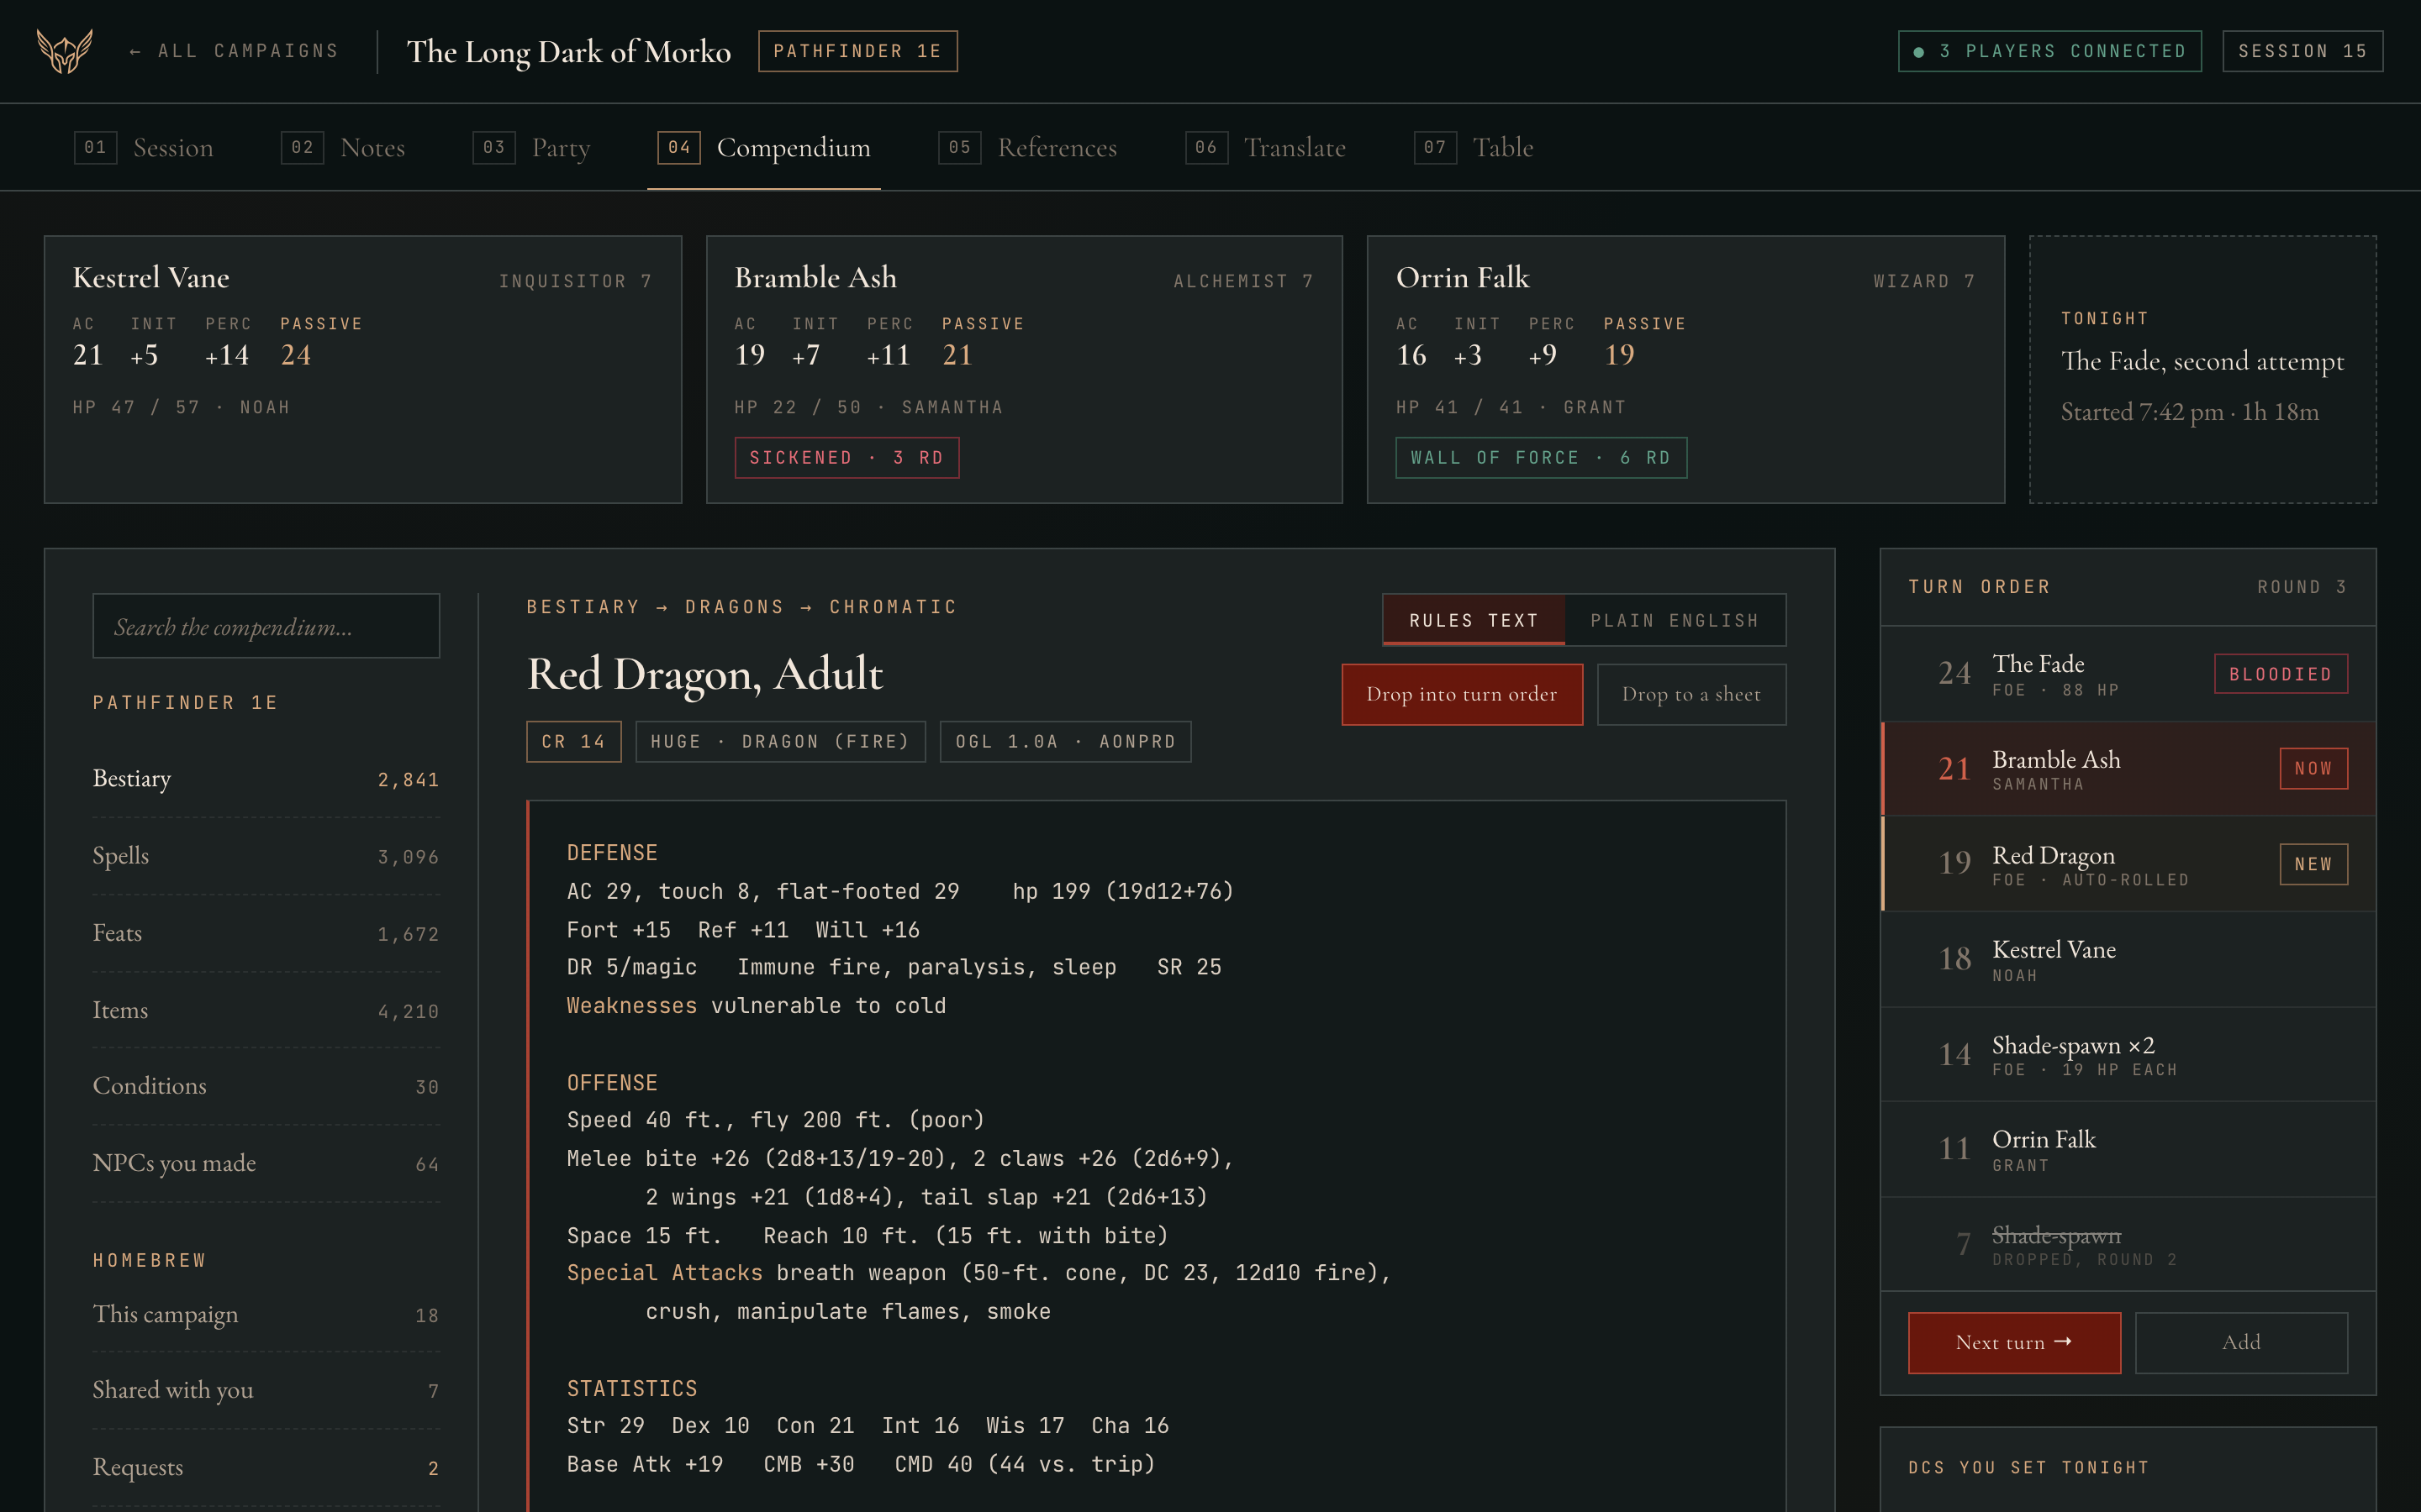Click the Chromatic breadcrumb

(893, 607)
